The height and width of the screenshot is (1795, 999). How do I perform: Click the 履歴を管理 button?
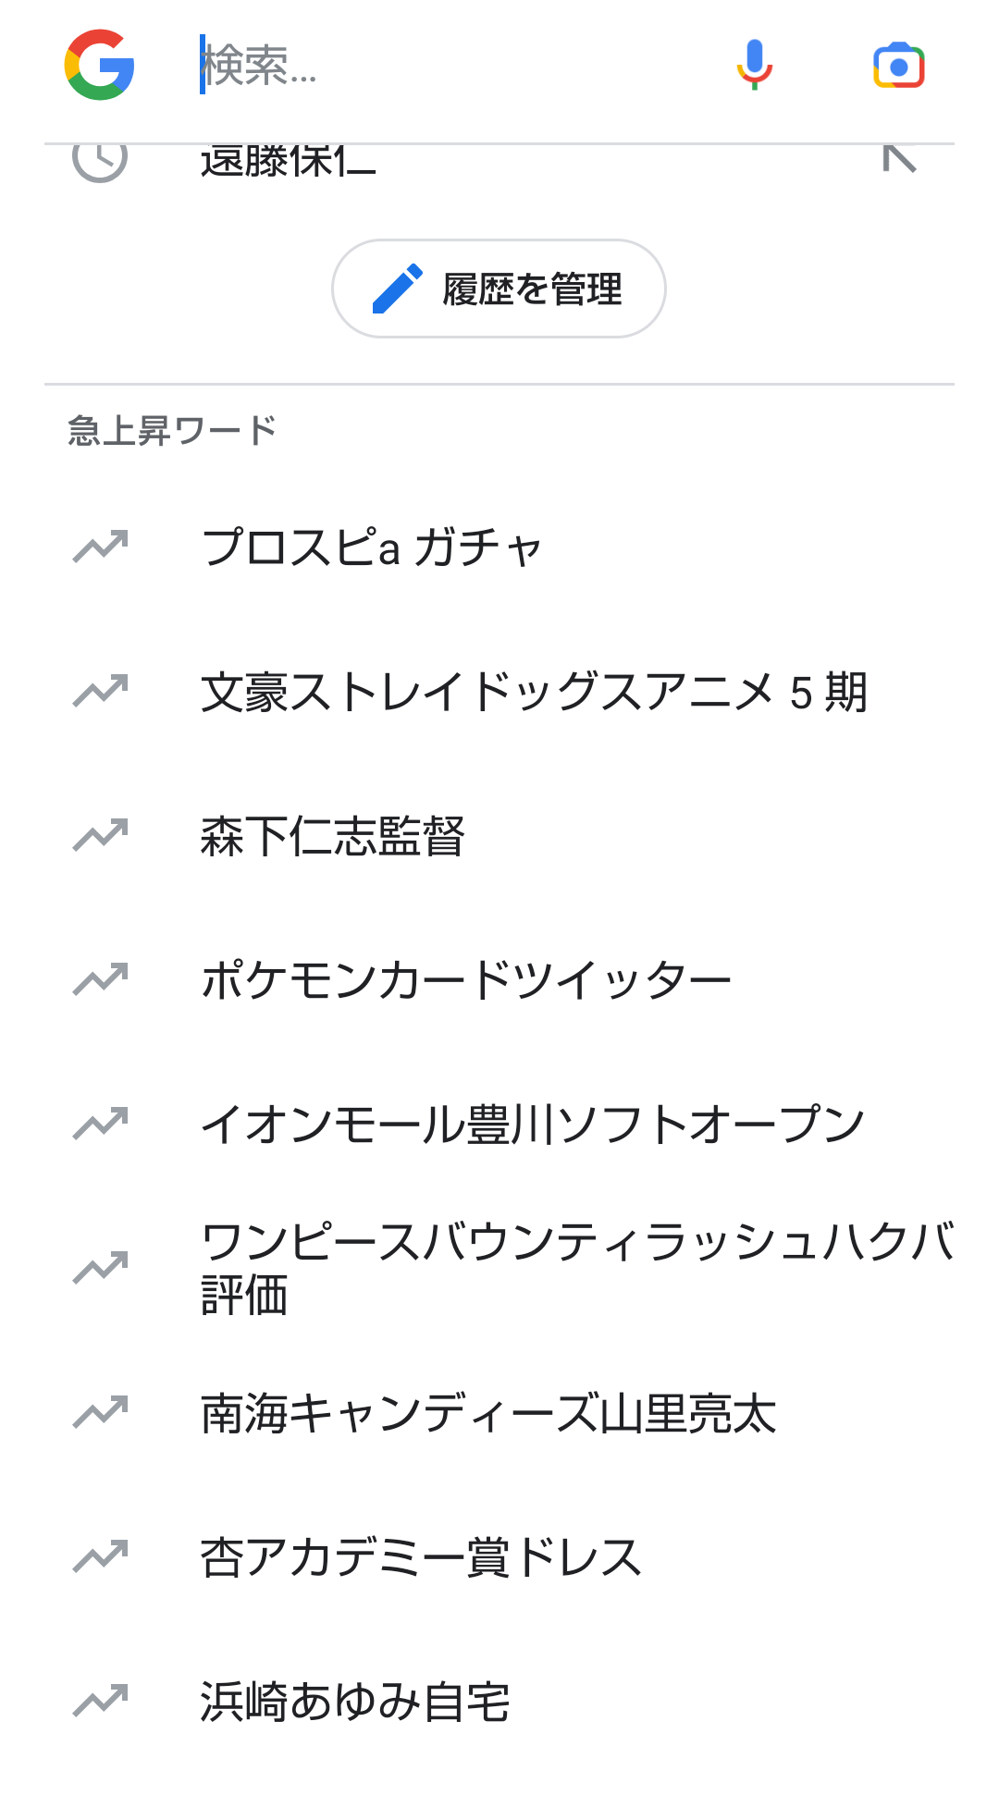coord(499,289)
